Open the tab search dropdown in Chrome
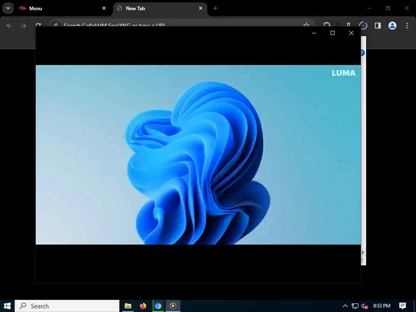Screen dimensions: 416x312 (x=8, y=8)
